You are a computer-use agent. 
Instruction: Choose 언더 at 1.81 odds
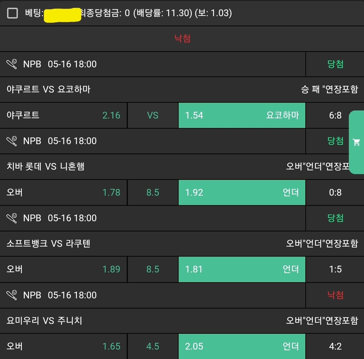tap(242, 269)
